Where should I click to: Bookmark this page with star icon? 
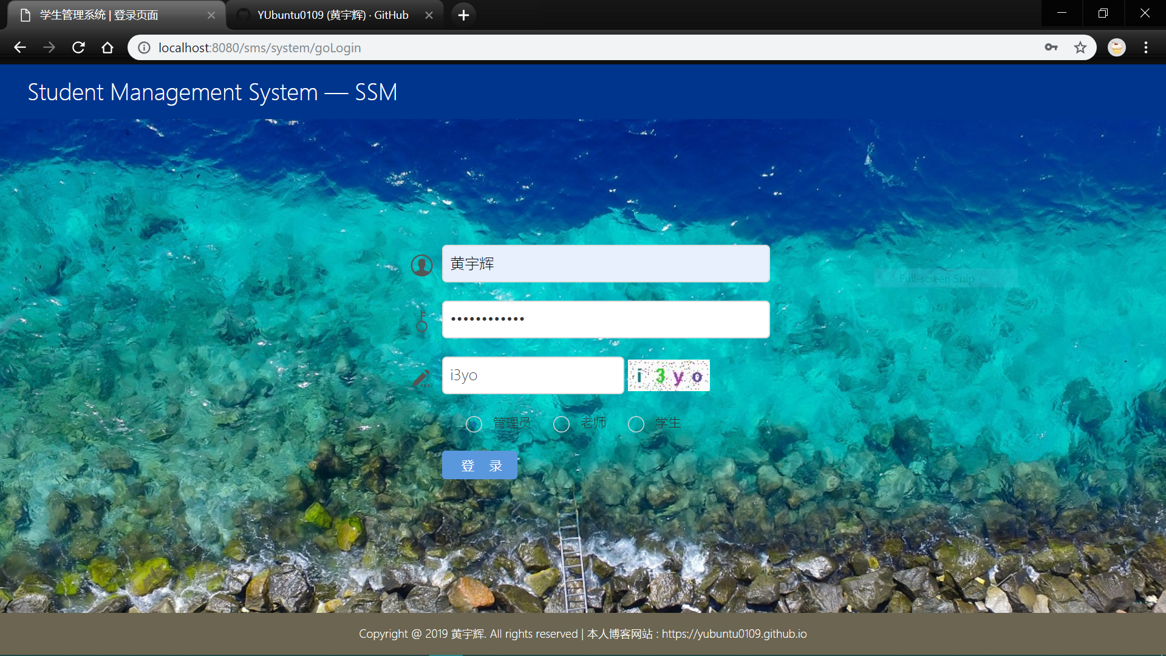point(1080,47)
